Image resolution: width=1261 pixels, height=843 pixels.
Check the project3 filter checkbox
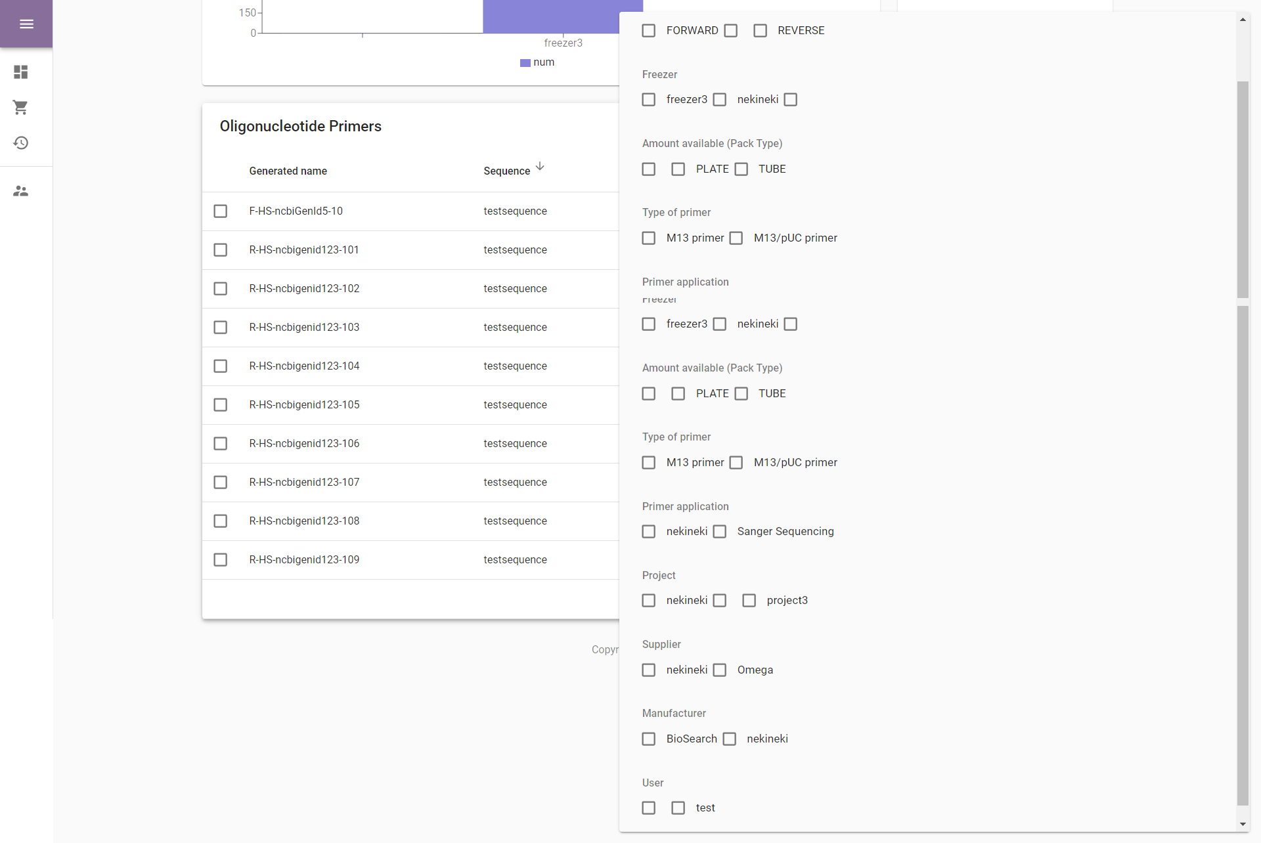[749, 601]
